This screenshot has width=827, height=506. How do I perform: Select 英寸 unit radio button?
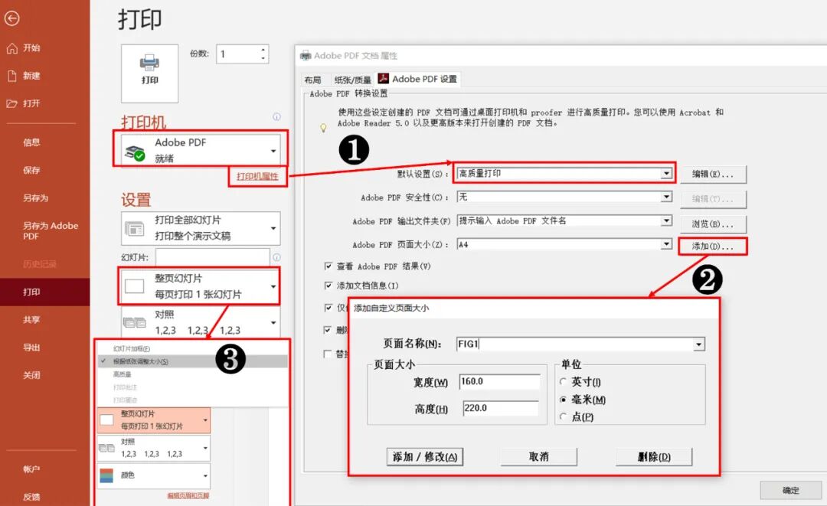[564, 381]
